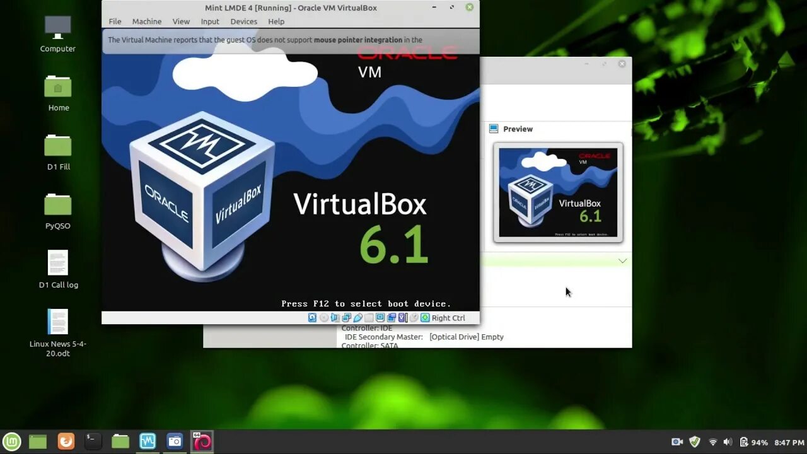Image resolution: width=807 pixels, height=454 pixels.
Task: Switch to VirtualBox Manager taskbar item
Action: 148,441
